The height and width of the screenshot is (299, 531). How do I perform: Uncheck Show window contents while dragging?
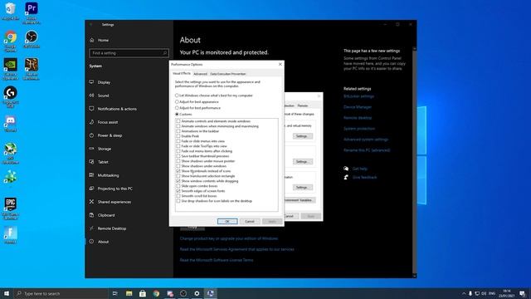click(x=178, y=181)
